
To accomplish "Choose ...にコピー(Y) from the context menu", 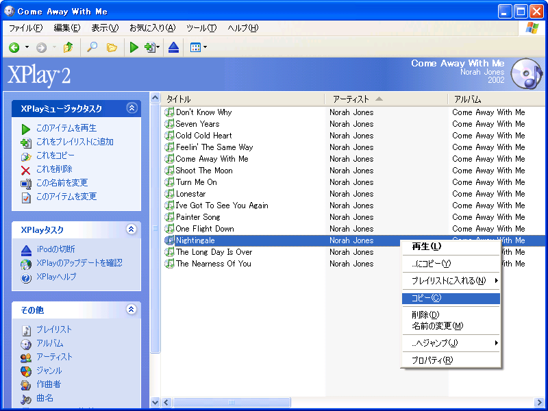I will (451, 264).
